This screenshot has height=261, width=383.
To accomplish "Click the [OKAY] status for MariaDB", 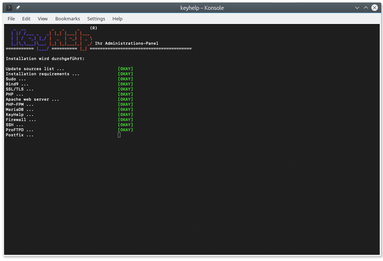I will (x=125, y=110).
